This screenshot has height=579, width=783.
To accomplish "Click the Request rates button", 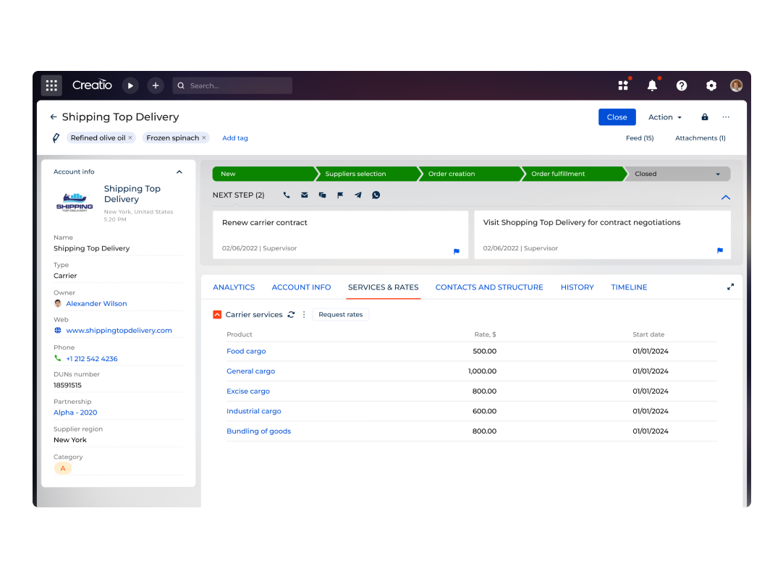I will pyautogui.click(x=341, y=315).
